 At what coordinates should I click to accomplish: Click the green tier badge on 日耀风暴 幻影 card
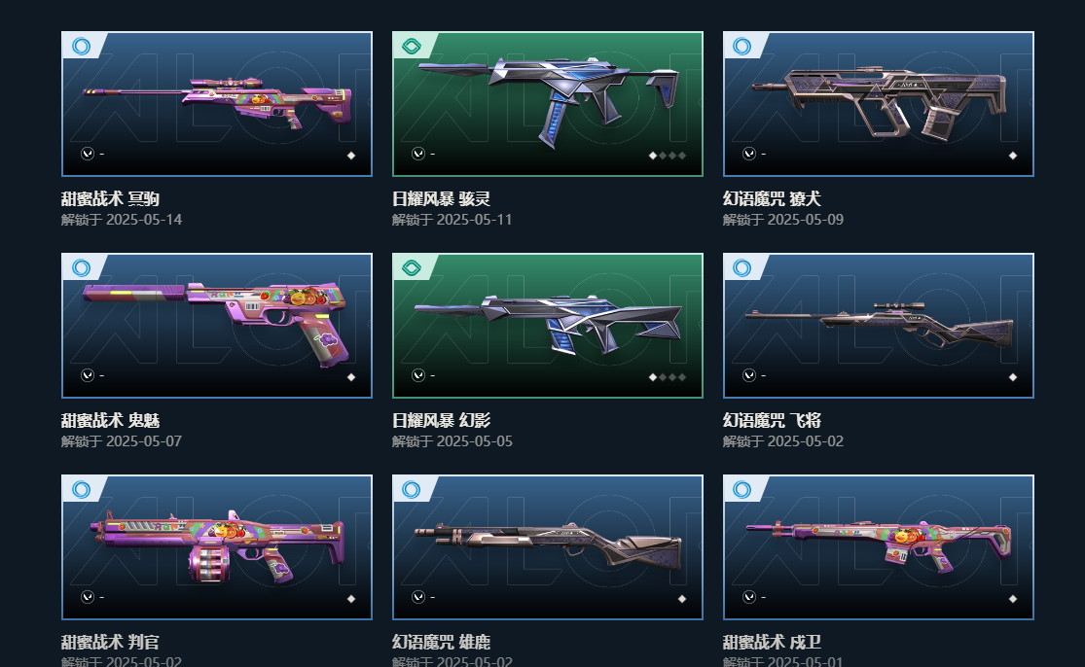tap(412, 268)
